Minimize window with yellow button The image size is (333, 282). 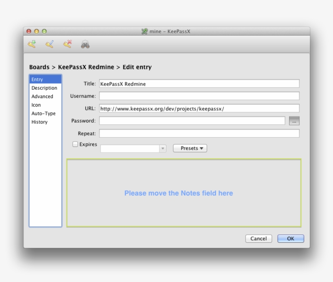coord(37,31)
